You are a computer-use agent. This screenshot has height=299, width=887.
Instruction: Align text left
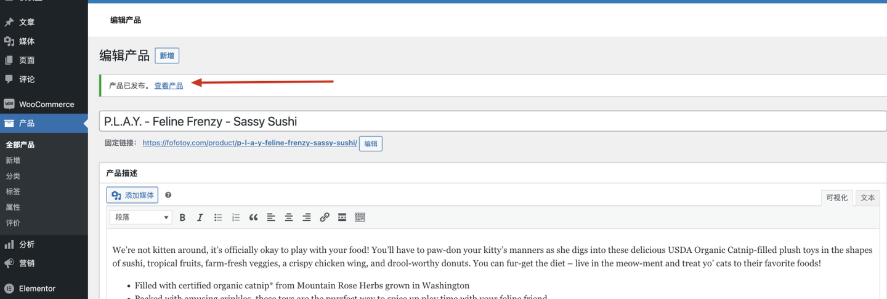point(271,217)
